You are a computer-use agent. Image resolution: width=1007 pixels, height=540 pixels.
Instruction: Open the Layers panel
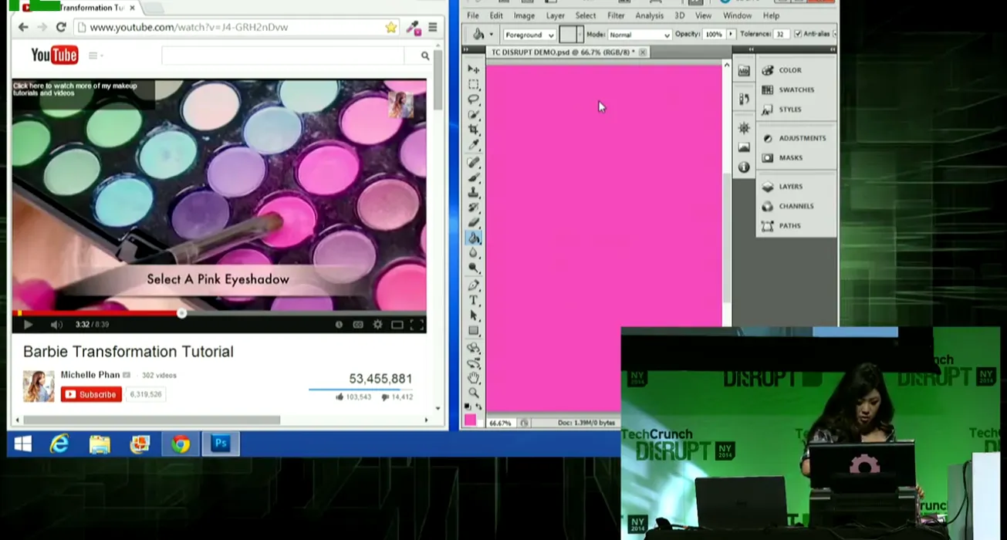click(789, 187)
